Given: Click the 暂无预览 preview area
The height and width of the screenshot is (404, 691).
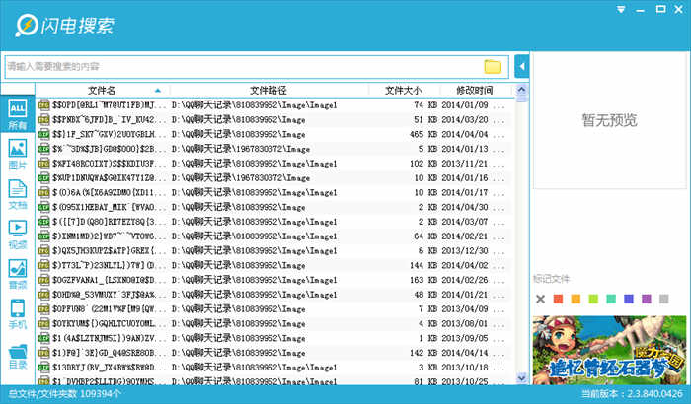Looking at the screenshot, I should (x=609, y=120).
